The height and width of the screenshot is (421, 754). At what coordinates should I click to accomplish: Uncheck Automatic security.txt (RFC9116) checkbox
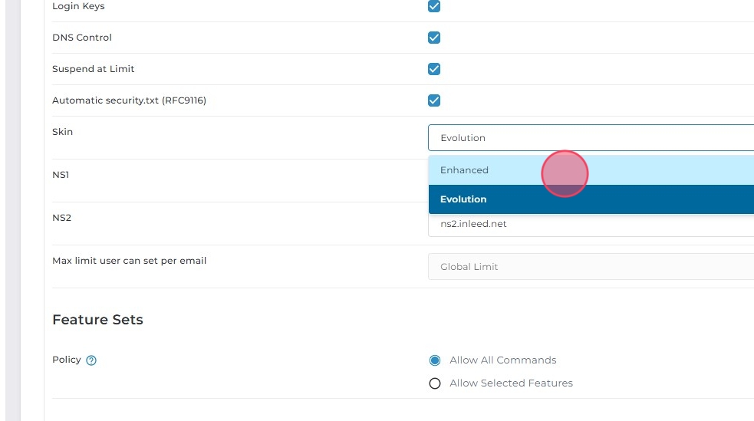pyautogui.click(x=434, y=100)
